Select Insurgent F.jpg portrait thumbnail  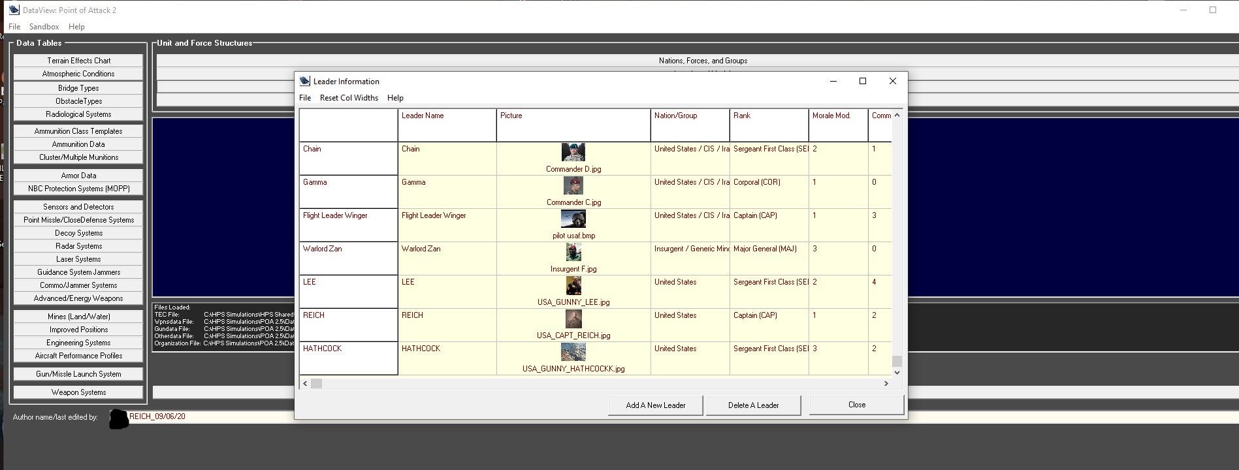[x=573, y=252]
